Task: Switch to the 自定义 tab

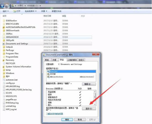Action: pyautogui.click(x=82, y=60)
